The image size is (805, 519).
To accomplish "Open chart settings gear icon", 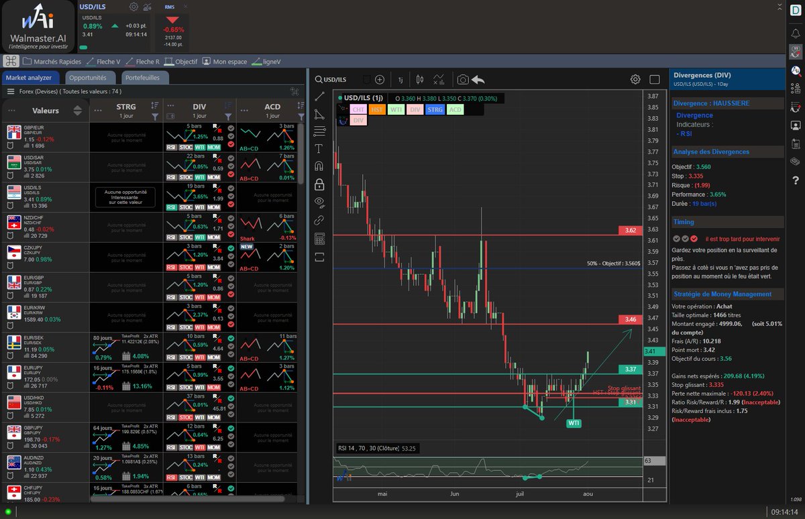I will pyautogui.click(x=635, y=79).
